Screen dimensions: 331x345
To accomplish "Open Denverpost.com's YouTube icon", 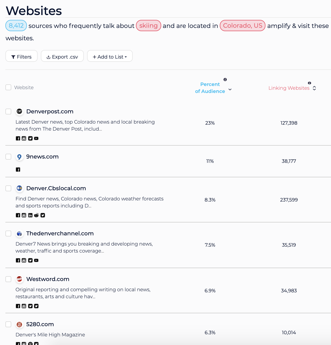I will point(36,138).
